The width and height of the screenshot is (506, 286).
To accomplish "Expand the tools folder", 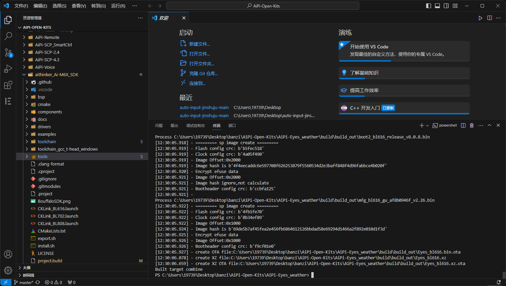I will 82,156.
